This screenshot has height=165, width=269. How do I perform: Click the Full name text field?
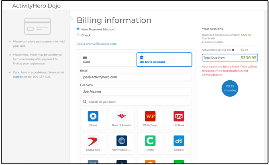136,91
